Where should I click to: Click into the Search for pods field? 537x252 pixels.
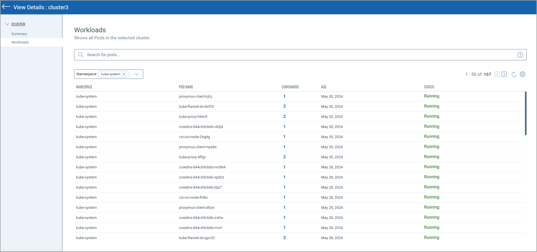(x=300, y=55)
